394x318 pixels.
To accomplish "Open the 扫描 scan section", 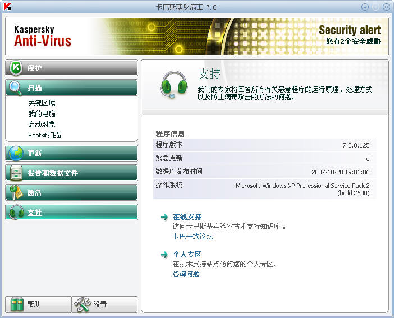I will [72, 87].
